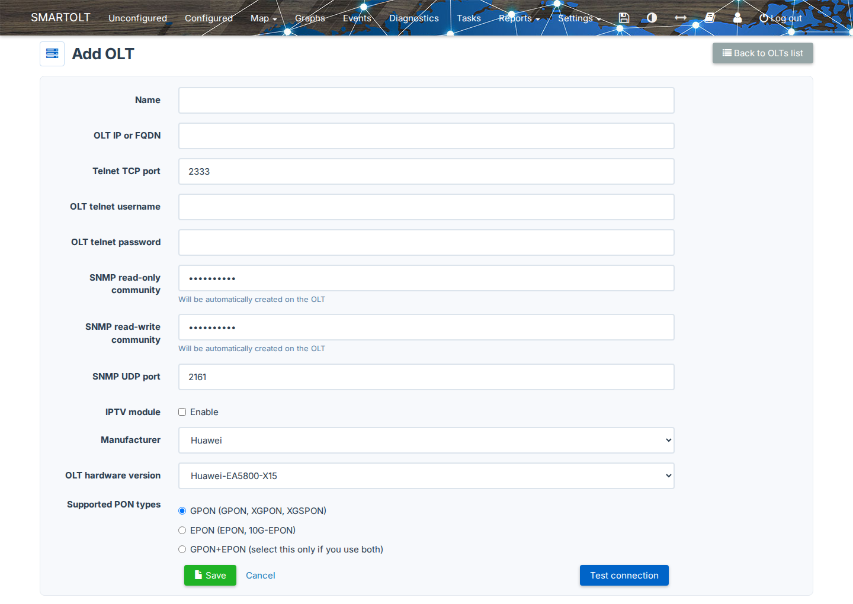Focus the OLT telnet username field
Viewport: 853px width, 604px height.
[426, 207]
